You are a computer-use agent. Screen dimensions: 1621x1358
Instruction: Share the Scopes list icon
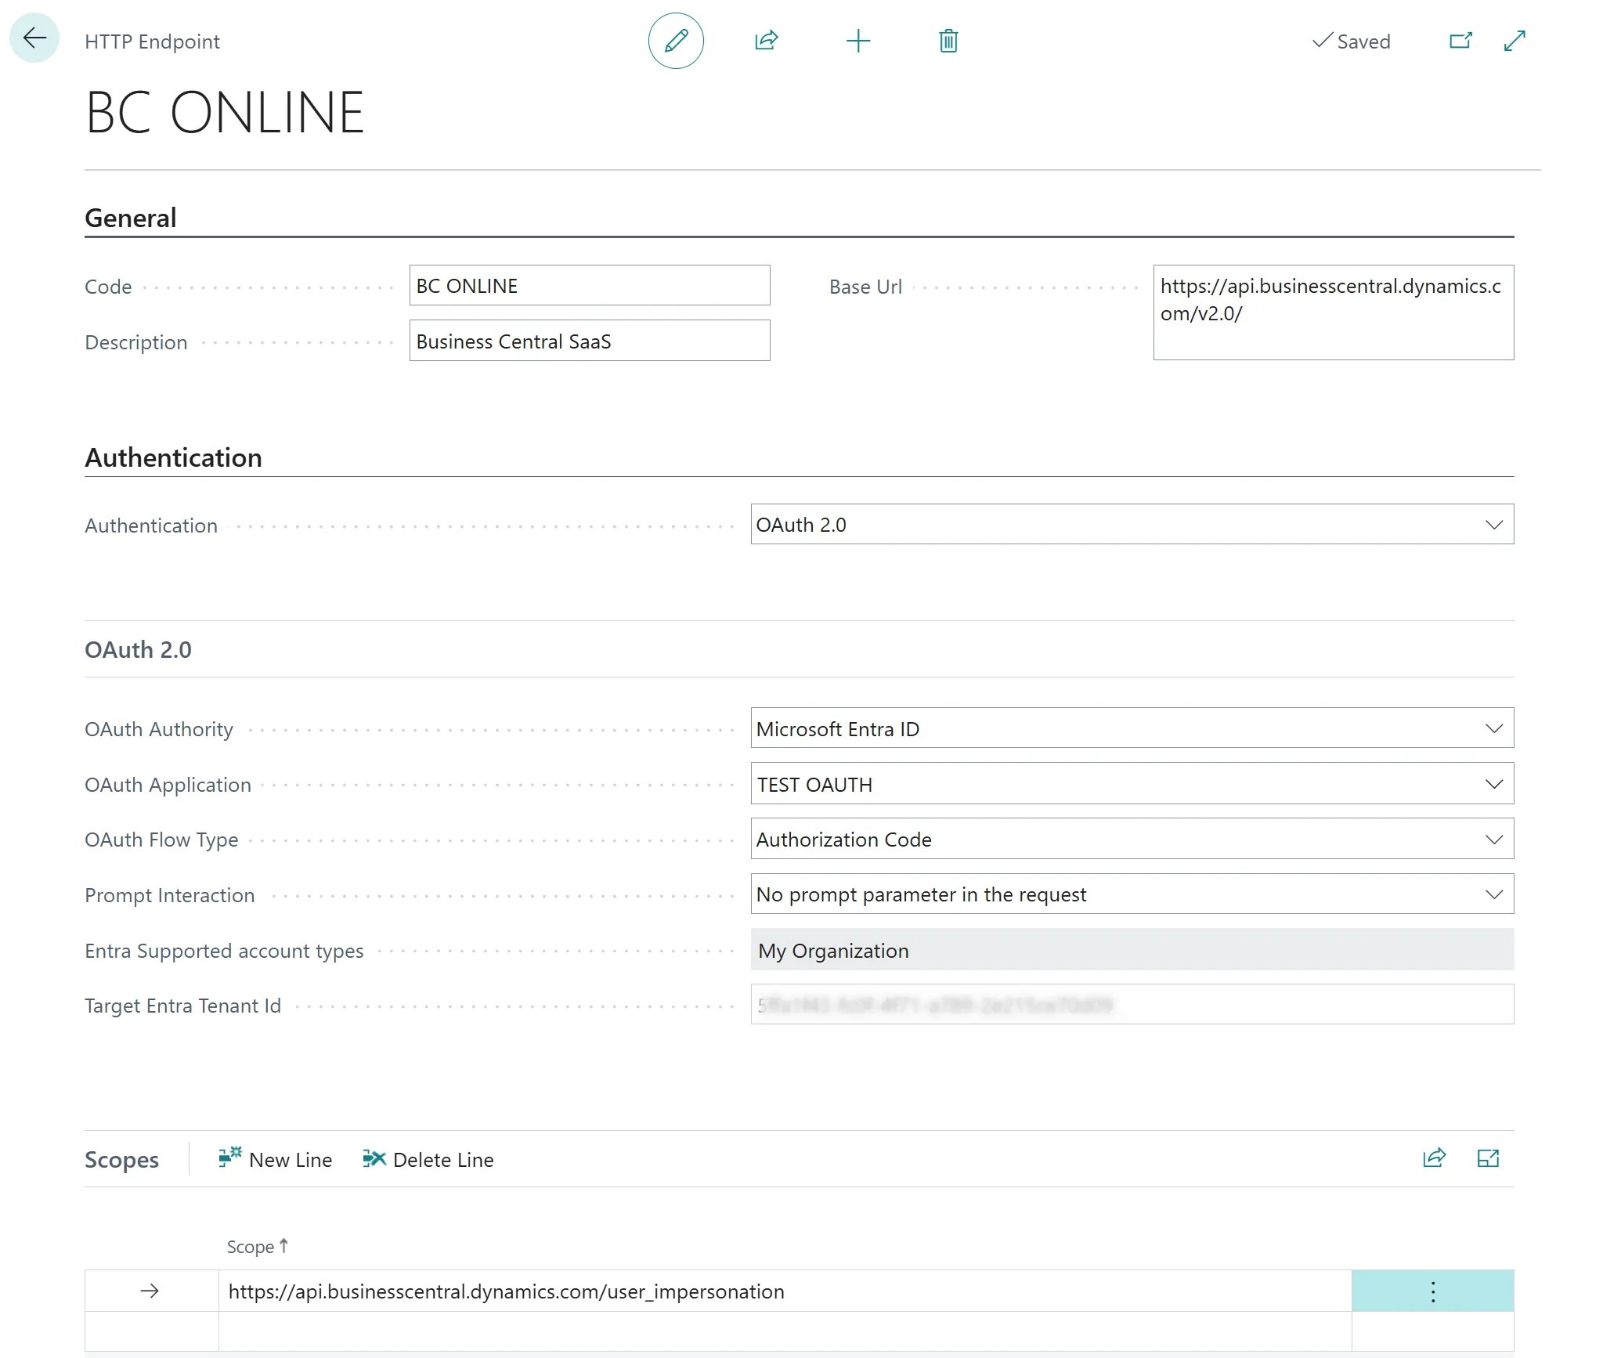point(1434,1158)
